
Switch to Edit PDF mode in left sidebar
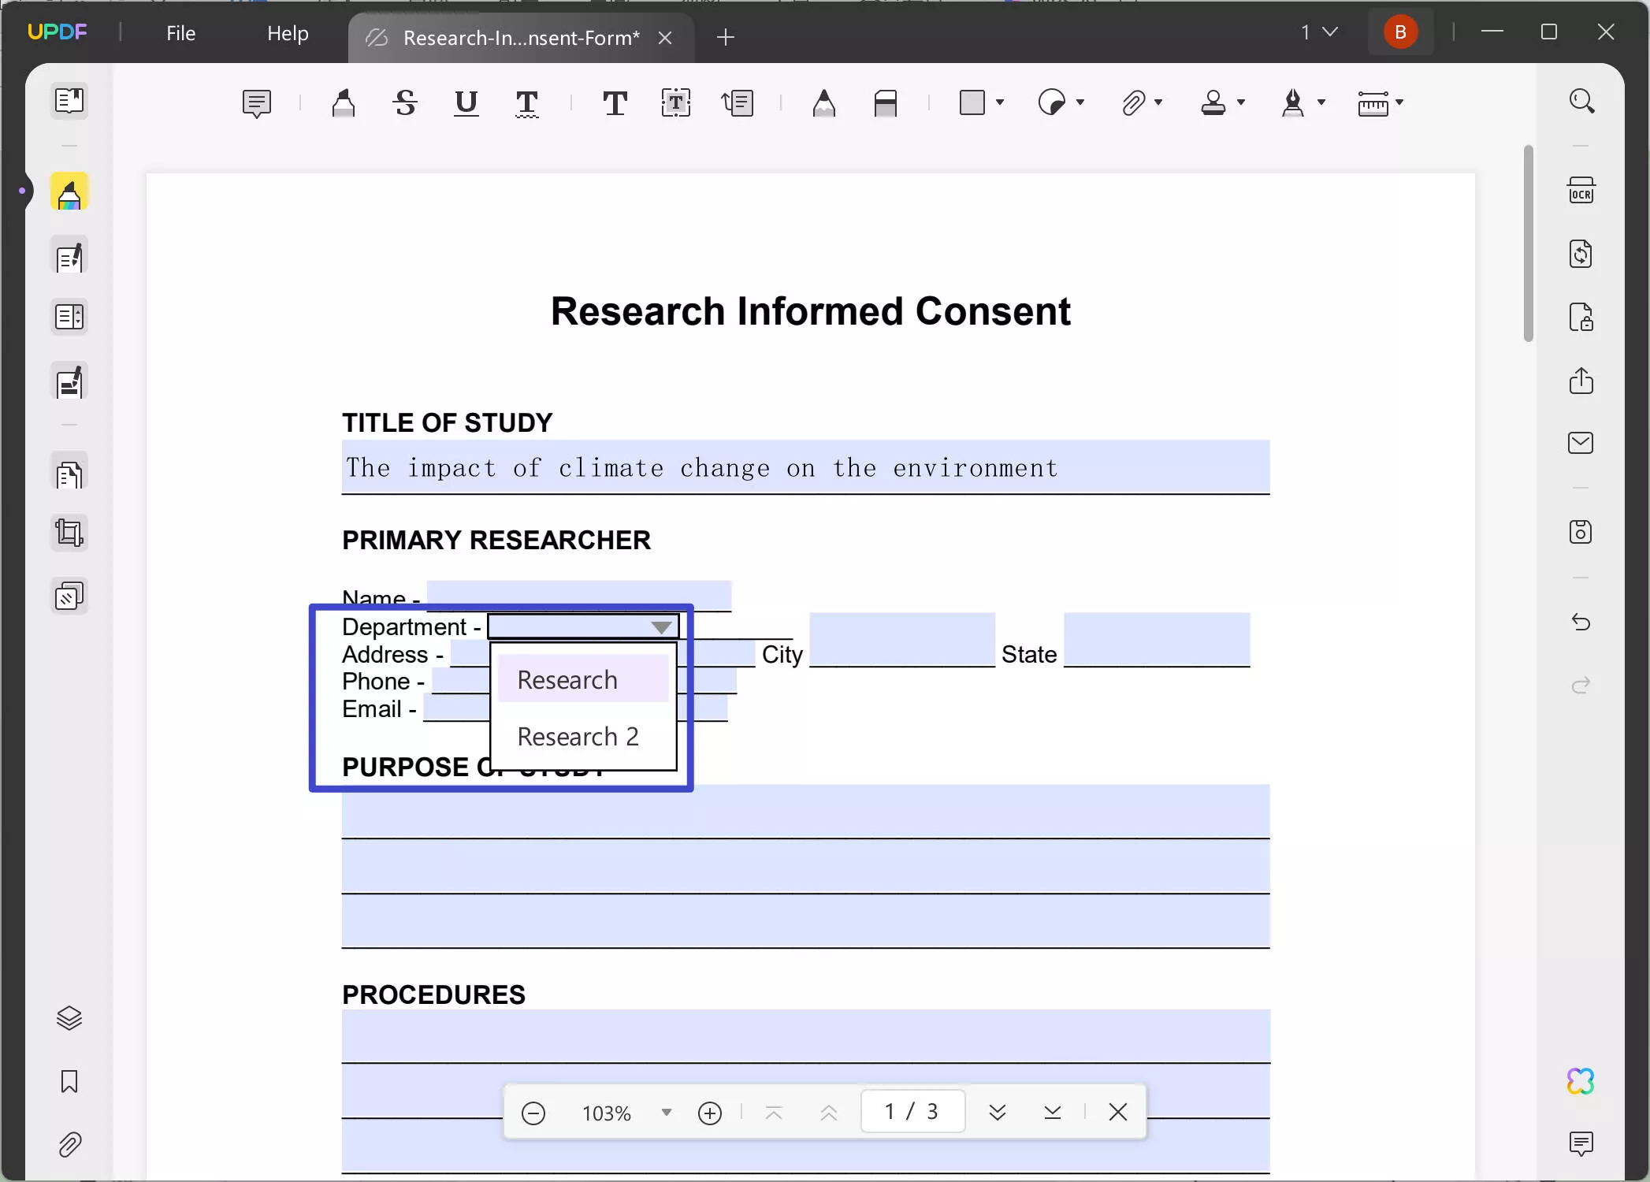click(x=69, y=256)
